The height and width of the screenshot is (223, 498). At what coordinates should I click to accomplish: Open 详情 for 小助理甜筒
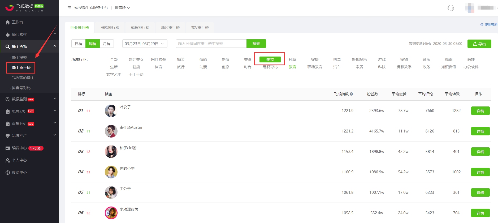pos(480,213)
